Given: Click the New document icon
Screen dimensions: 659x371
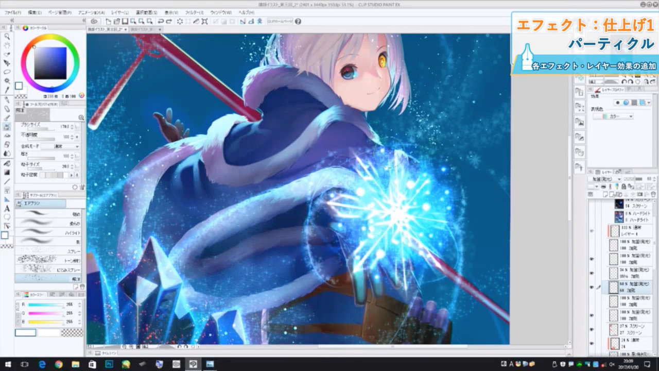Looking at the screenshot, I should (x=109, y=22).
